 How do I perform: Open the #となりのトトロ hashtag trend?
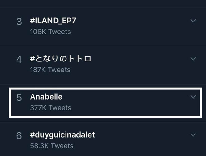click(x=61, y=59)
